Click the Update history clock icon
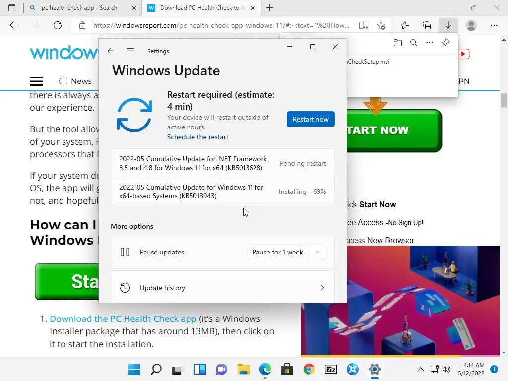The width and height of the screenshot is (508, 381). tap(125, 288)
